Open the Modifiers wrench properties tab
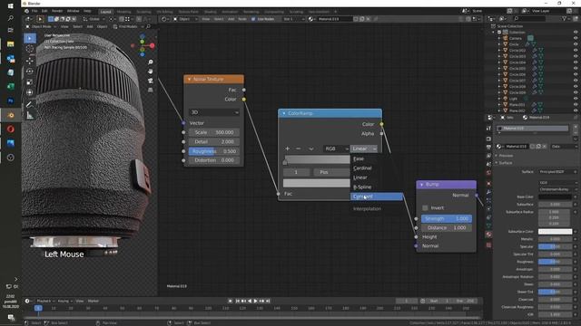Screen dimensions: 581x326 [x=488, y=192]
